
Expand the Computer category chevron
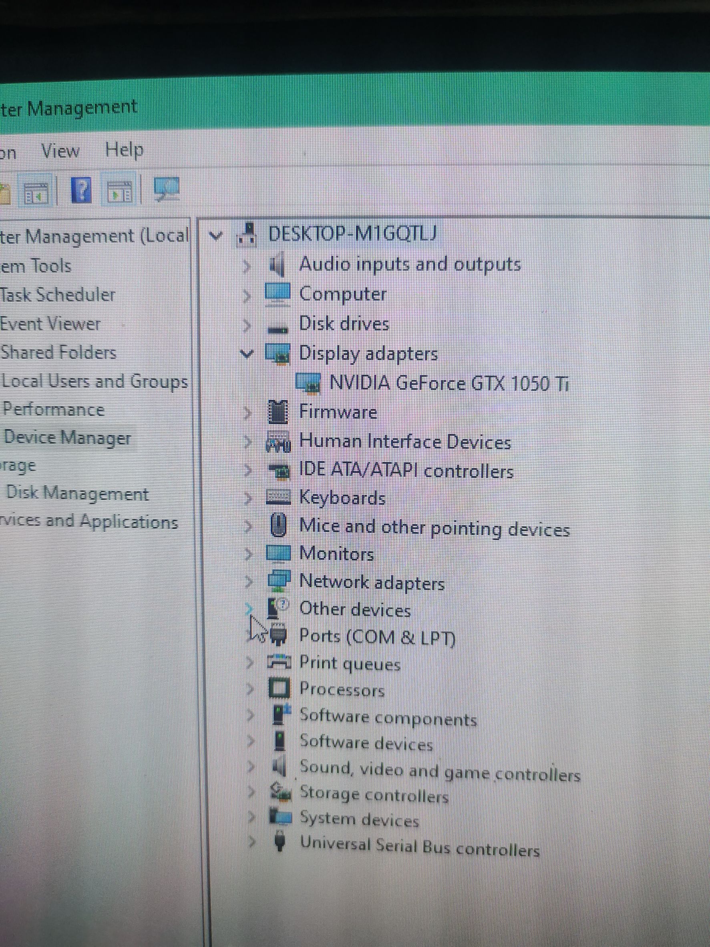pos(246,296)
